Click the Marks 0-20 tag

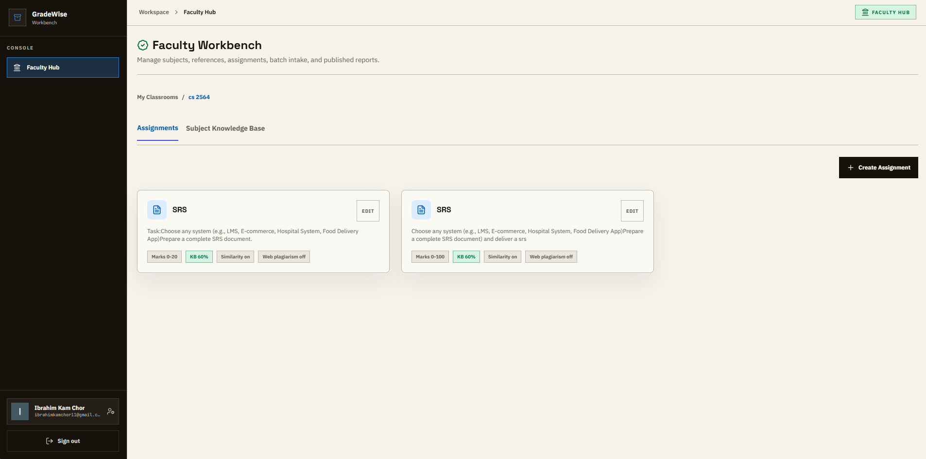pyautogui.click(x=164, y=257)
